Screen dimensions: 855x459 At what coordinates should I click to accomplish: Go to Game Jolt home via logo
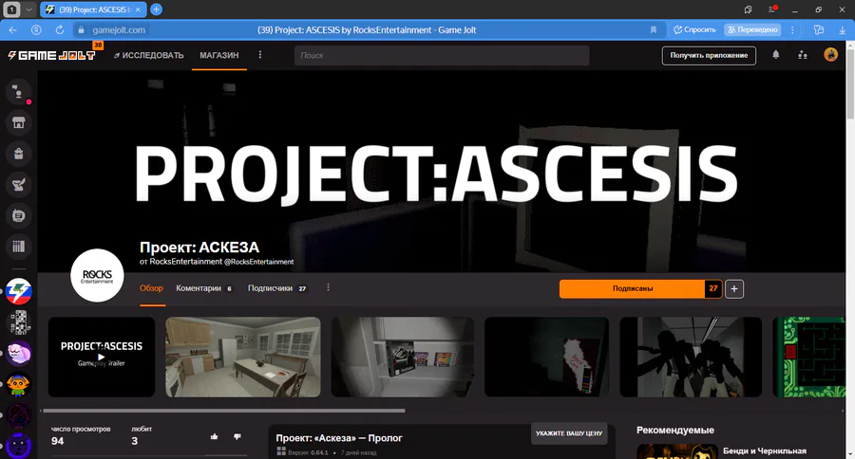(x=51, y=55)
